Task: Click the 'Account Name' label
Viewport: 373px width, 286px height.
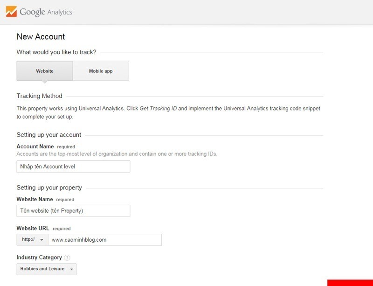Action: (x=35, y=146)
